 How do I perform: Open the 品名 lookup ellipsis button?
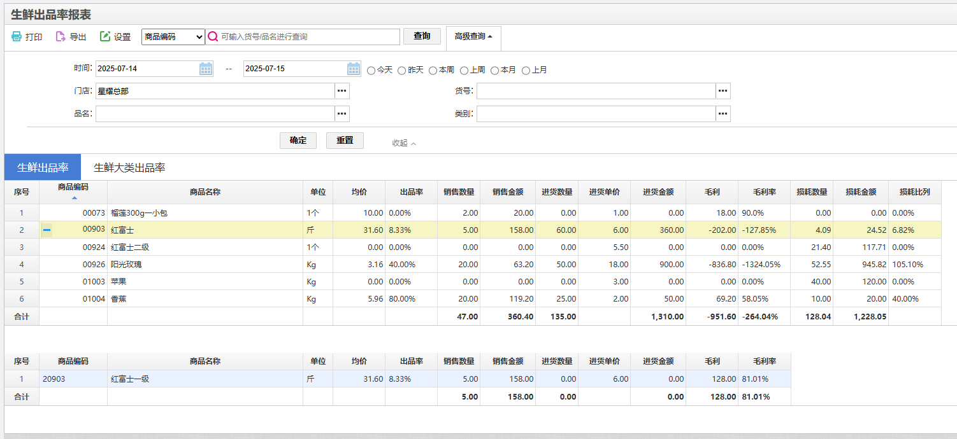(x=342, y=114)
